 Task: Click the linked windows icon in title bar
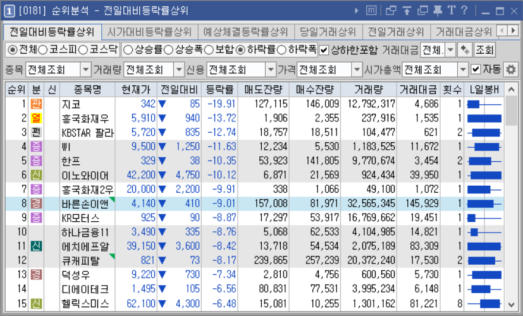[x=391, y=11]
